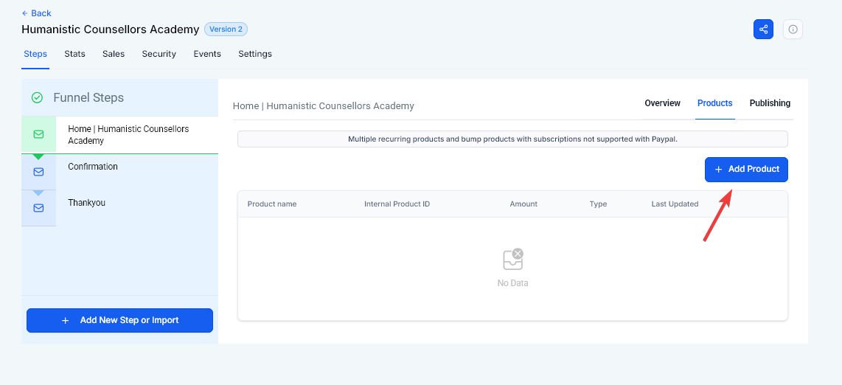This screenshot has width=842, height=385.
Task: Open the Publishing tab
Action: (770, 103)
